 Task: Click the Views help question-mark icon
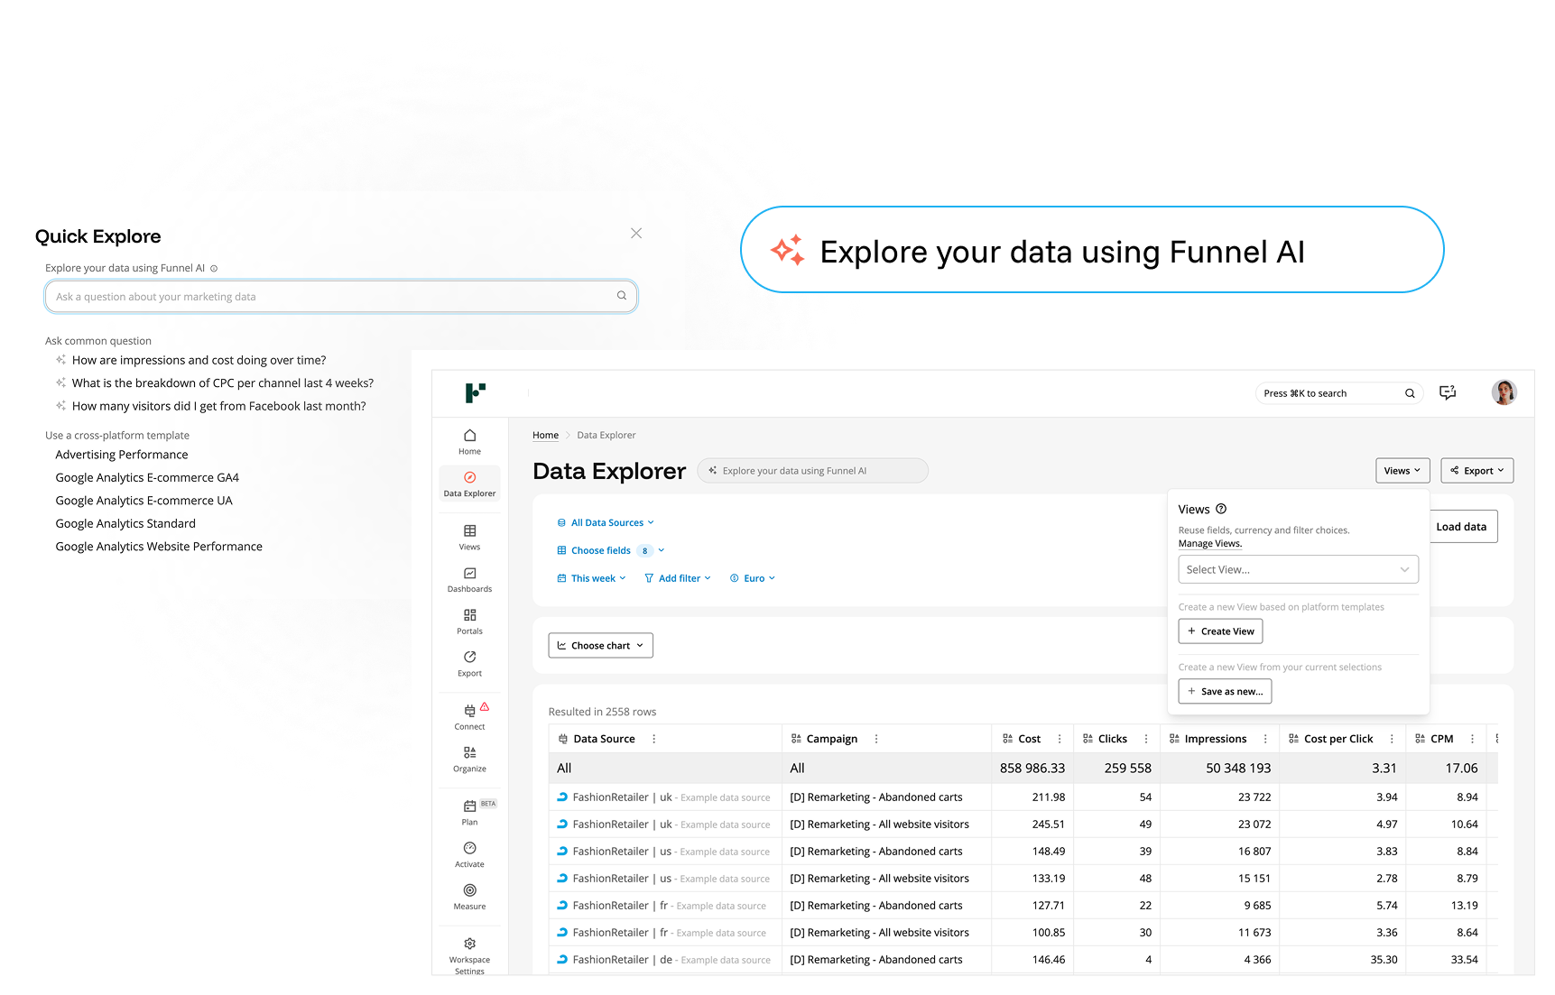point(1221,509)
